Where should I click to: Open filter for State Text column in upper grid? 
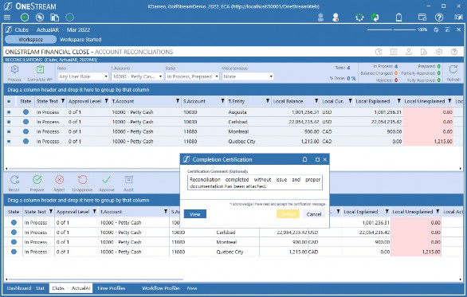[x=63, y=101]
